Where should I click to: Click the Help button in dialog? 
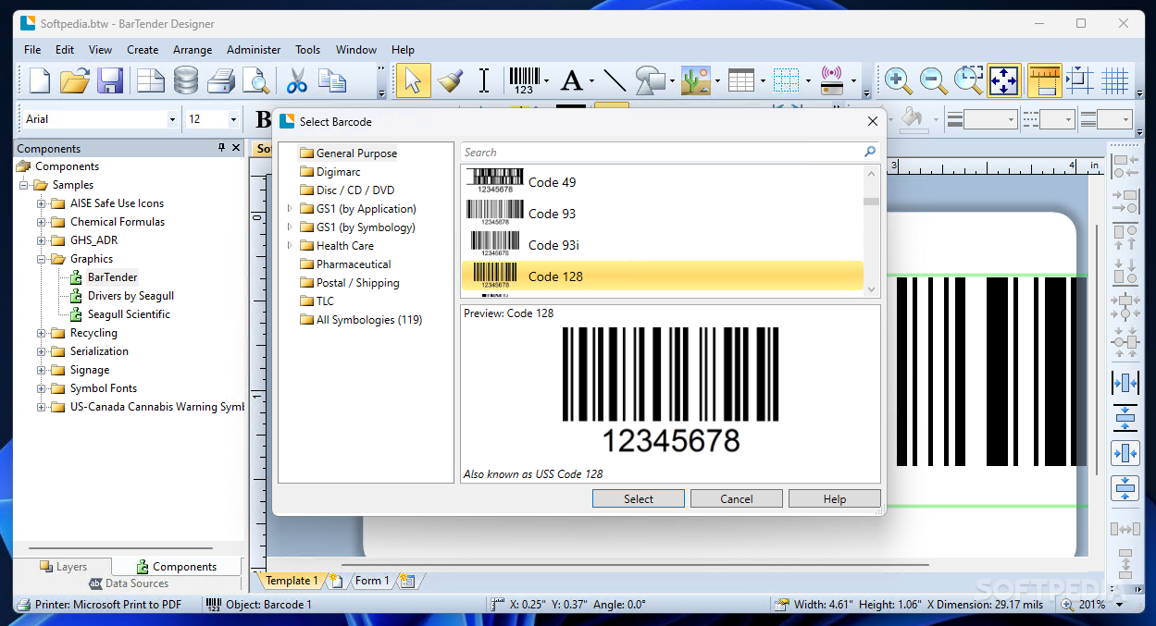pyautogui.click(x=835, y=498)
